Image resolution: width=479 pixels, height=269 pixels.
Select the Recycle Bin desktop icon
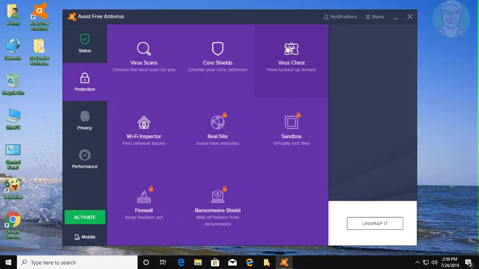(x=13, y=84)
